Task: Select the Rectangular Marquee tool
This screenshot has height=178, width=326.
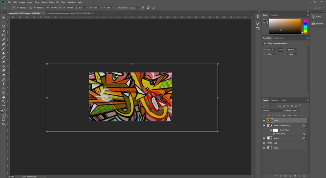Action: click(3, 22)
